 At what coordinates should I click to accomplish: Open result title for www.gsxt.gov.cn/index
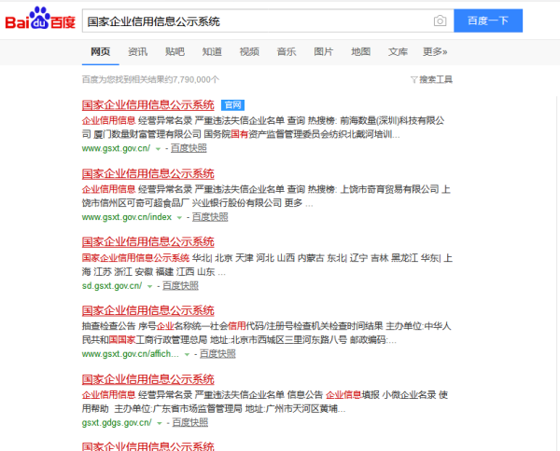[x=147, y=173]
